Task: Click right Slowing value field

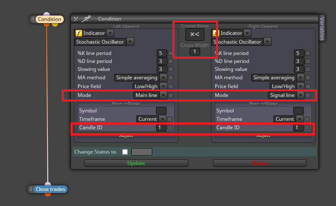Action: [299, 69]
